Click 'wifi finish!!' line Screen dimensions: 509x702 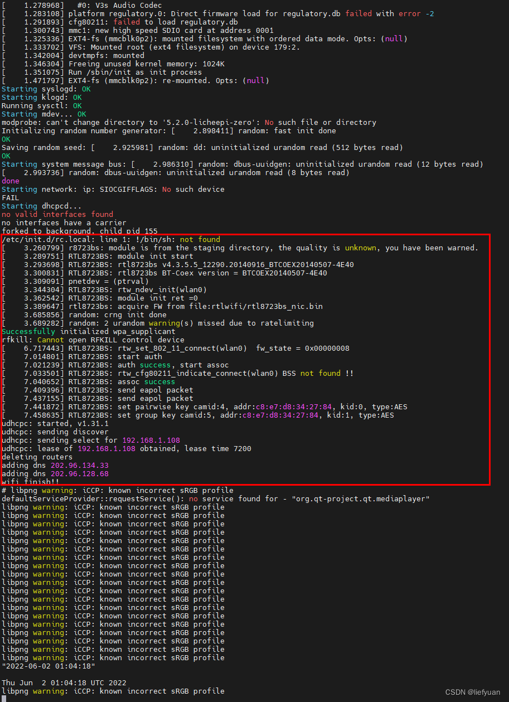click(31, 481)
